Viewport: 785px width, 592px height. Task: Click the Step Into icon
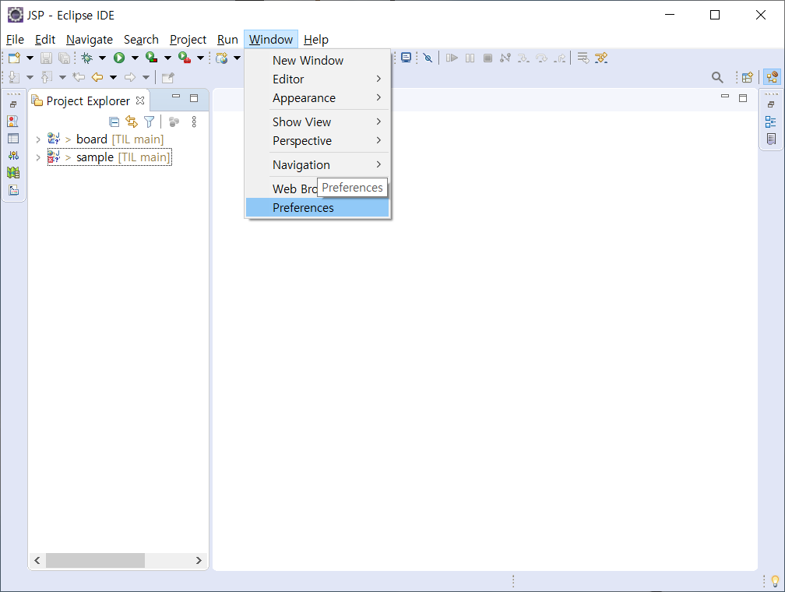pos(523,58)
